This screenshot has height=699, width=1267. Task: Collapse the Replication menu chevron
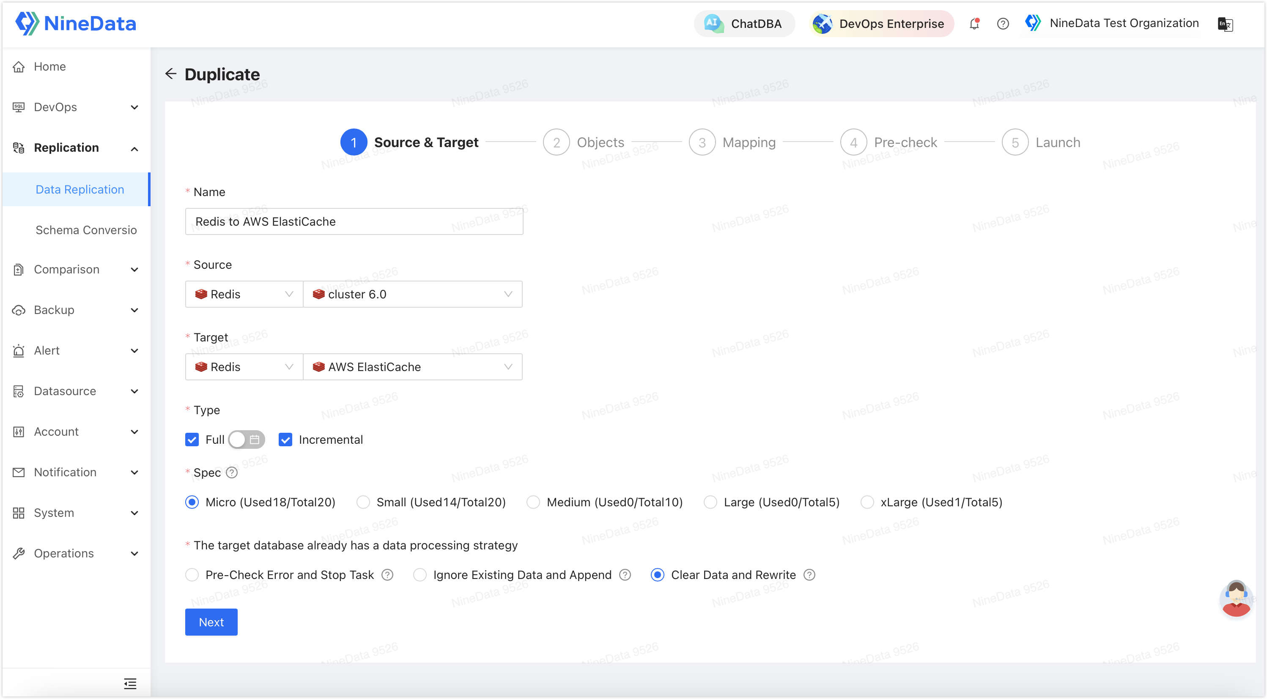134,148
